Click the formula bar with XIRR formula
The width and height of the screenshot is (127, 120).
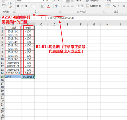click(x=86, y=18)
